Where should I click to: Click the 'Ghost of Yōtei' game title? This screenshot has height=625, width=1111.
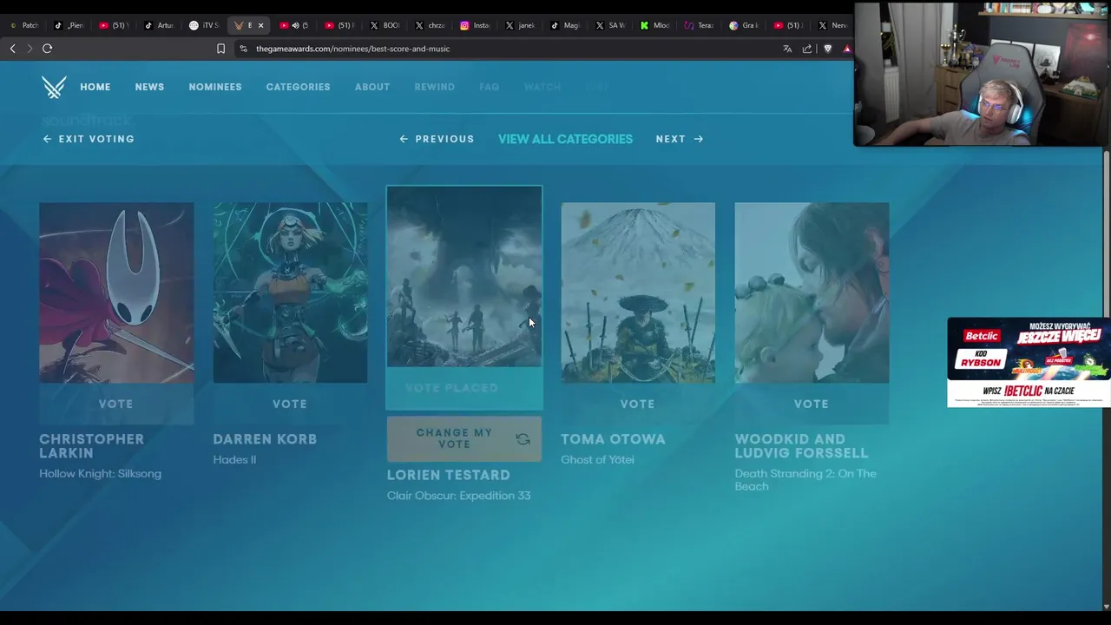coord(597,459)
